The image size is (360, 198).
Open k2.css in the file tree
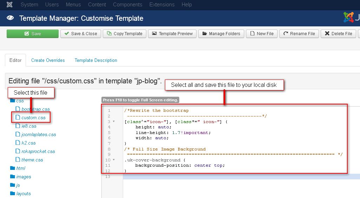pos(28,143)
